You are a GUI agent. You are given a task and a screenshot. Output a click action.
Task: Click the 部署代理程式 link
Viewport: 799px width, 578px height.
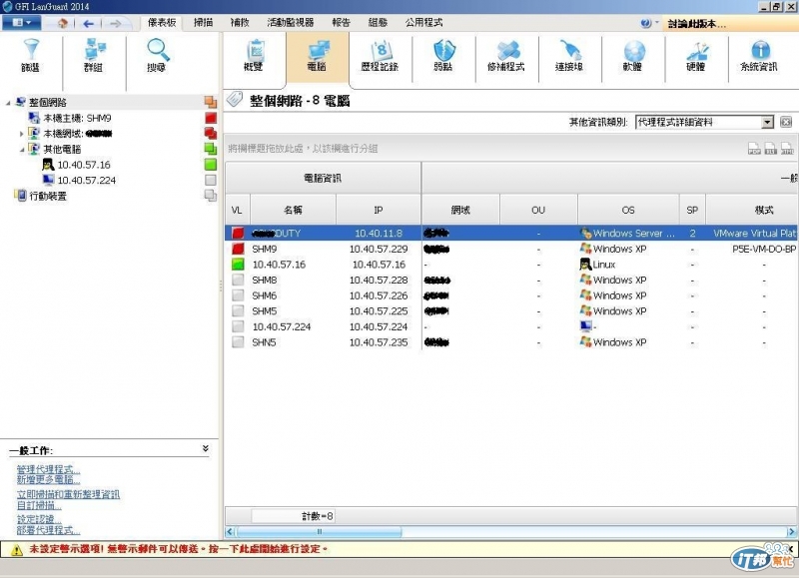pos(48,530)
